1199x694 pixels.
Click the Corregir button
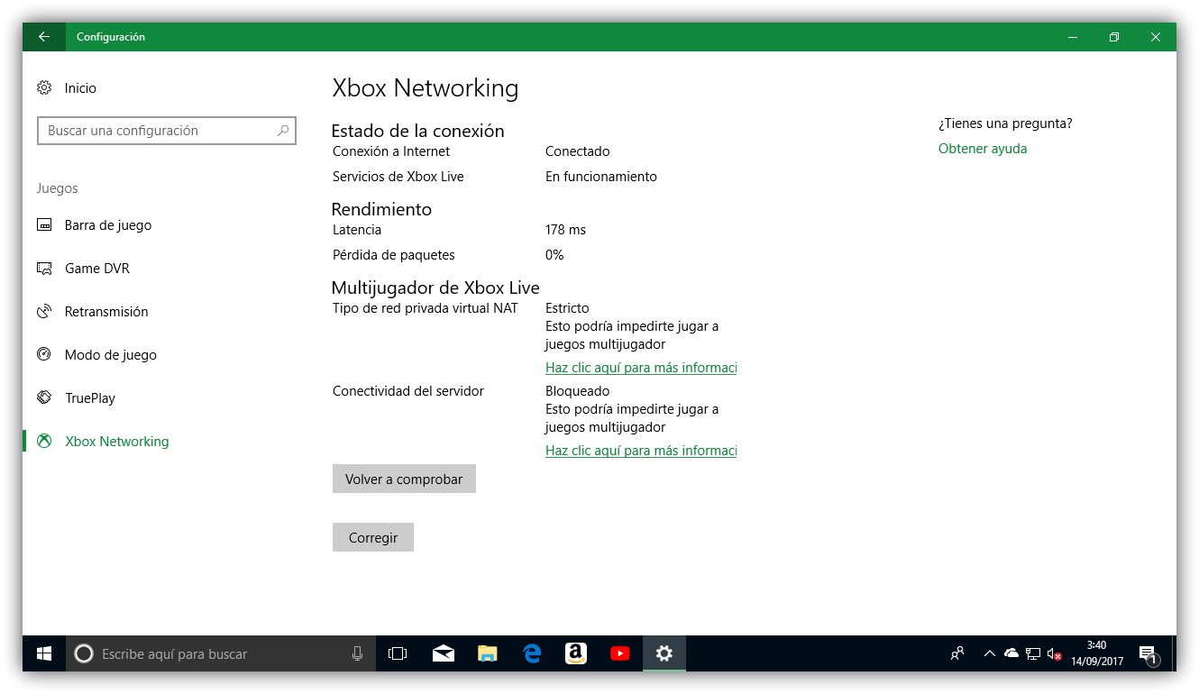(x=372, y=538)
